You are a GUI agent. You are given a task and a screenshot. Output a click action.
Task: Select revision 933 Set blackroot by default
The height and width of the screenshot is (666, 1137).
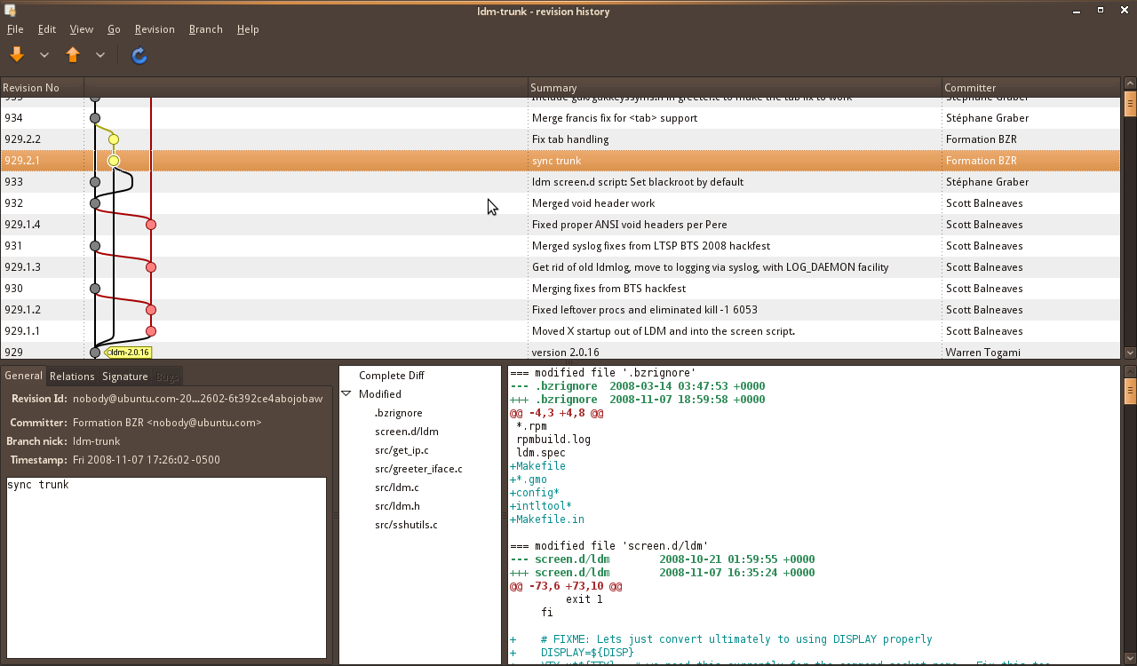pyautogui.click(x=637, y=182)
